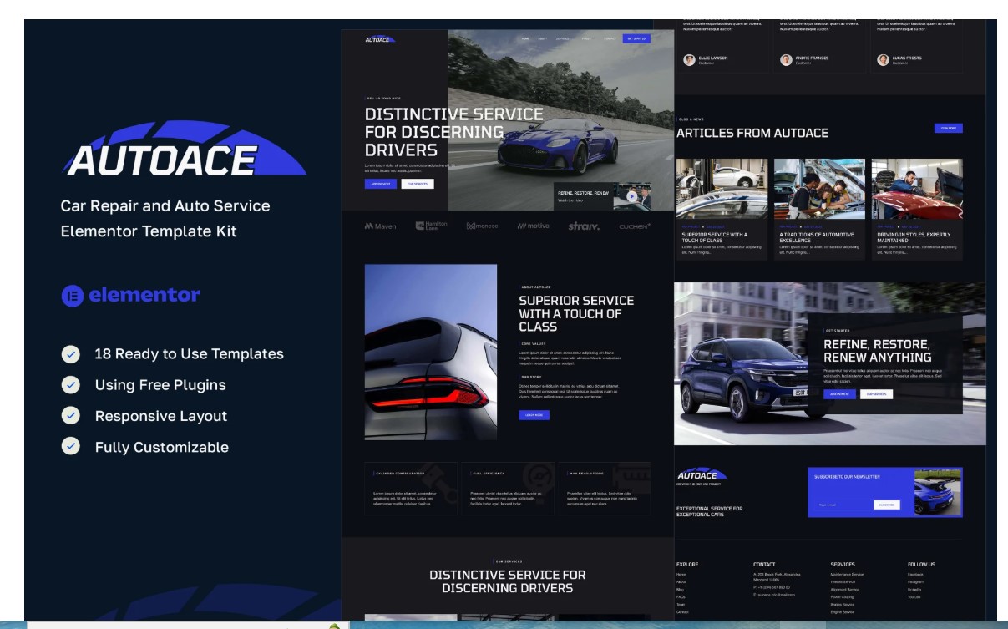Open the Driving in Styles article thumbnail
Image resolution: width=1008 pixels, height=629 pixels.
(x=917, y=189)
